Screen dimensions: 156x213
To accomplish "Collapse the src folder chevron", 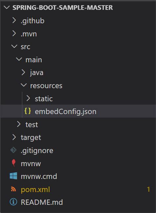I will pos(14,46).
